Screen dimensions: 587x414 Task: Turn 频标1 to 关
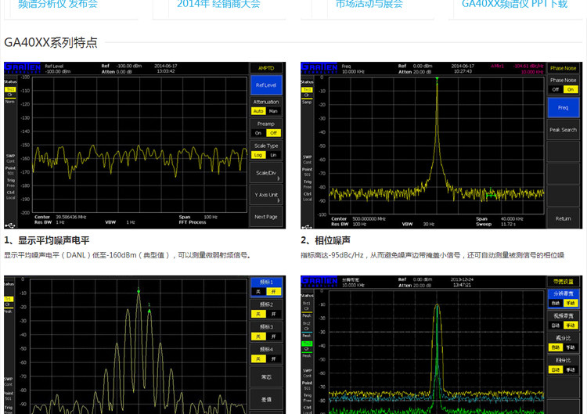258,292
